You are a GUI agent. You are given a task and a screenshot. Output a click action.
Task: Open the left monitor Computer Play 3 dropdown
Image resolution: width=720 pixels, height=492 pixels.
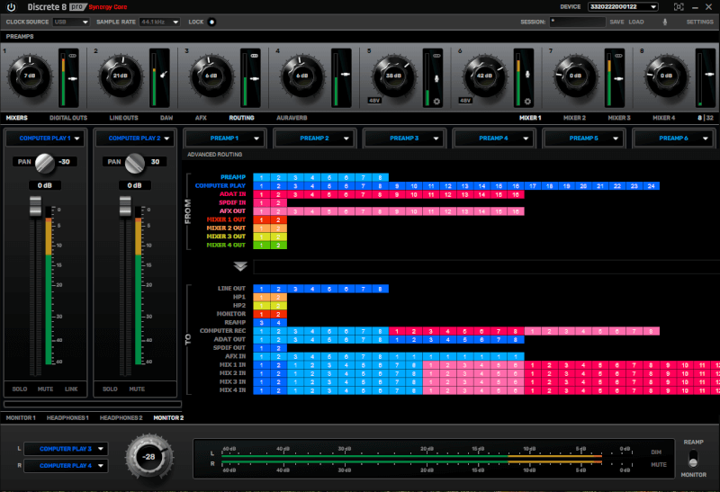click(66, 448)
